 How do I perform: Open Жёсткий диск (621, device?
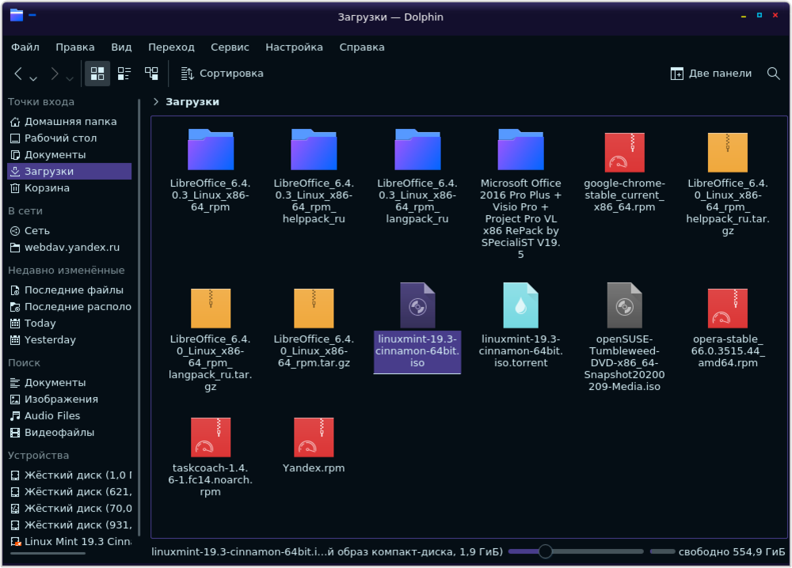pyautogui.click(x=70, y=492)
